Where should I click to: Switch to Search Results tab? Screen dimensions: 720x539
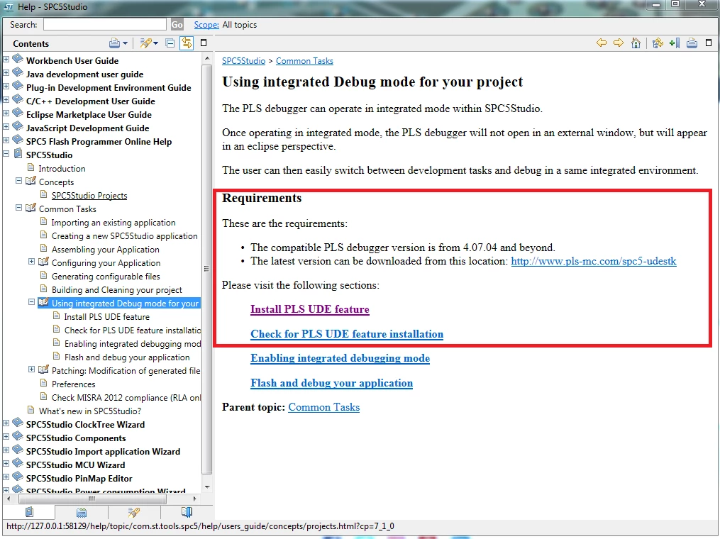(x=134, y=512)
